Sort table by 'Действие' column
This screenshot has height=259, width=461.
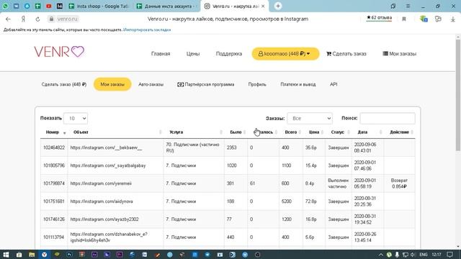[399, 132]
